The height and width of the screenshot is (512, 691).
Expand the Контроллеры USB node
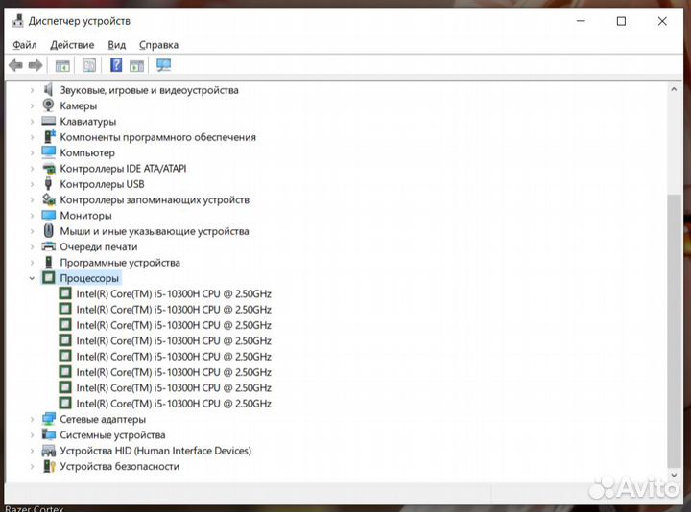32,184
